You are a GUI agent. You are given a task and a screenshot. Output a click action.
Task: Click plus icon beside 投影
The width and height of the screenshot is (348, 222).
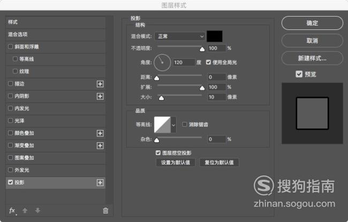100,182
